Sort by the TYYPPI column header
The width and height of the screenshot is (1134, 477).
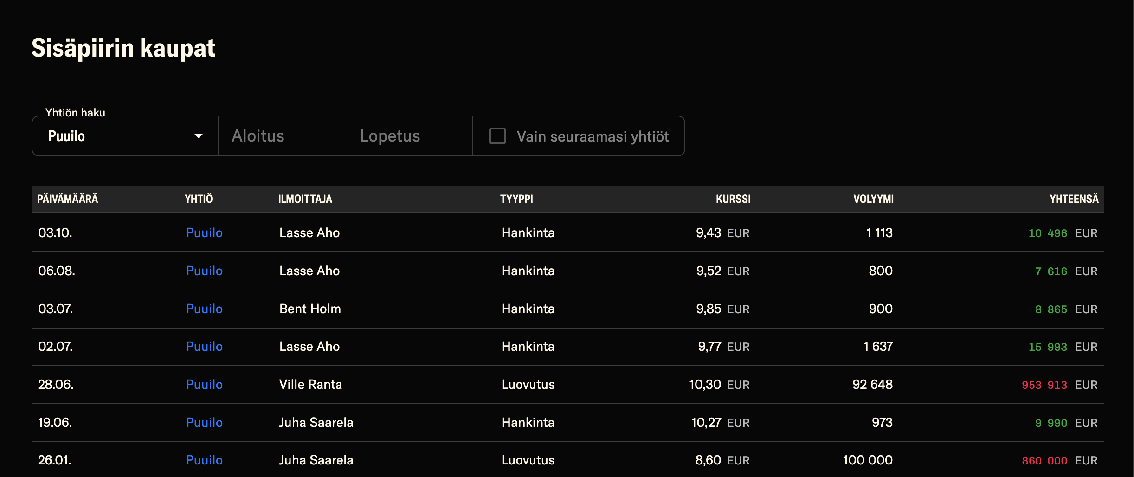point(516,199)
